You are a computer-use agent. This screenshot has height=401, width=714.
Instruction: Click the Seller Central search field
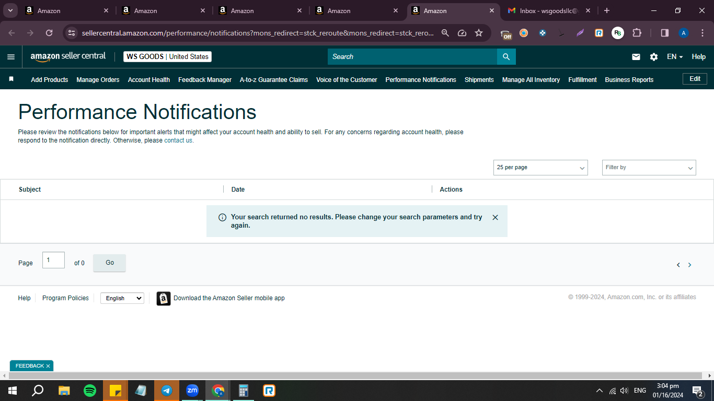pos(412,56)
